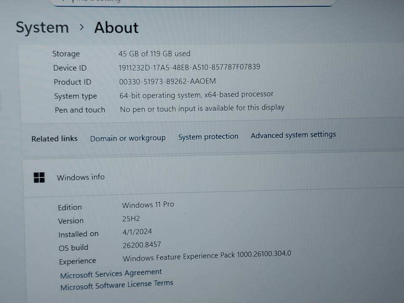
Task: Click the breadcrumb chevron after System
Action: pos(82,27)
